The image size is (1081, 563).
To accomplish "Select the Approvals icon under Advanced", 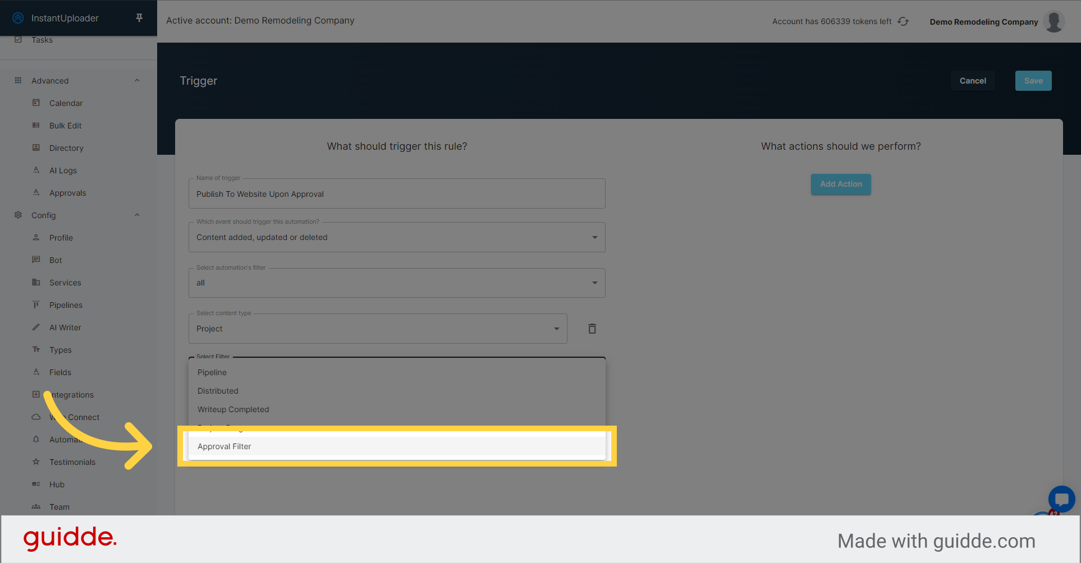I will 36,192.
